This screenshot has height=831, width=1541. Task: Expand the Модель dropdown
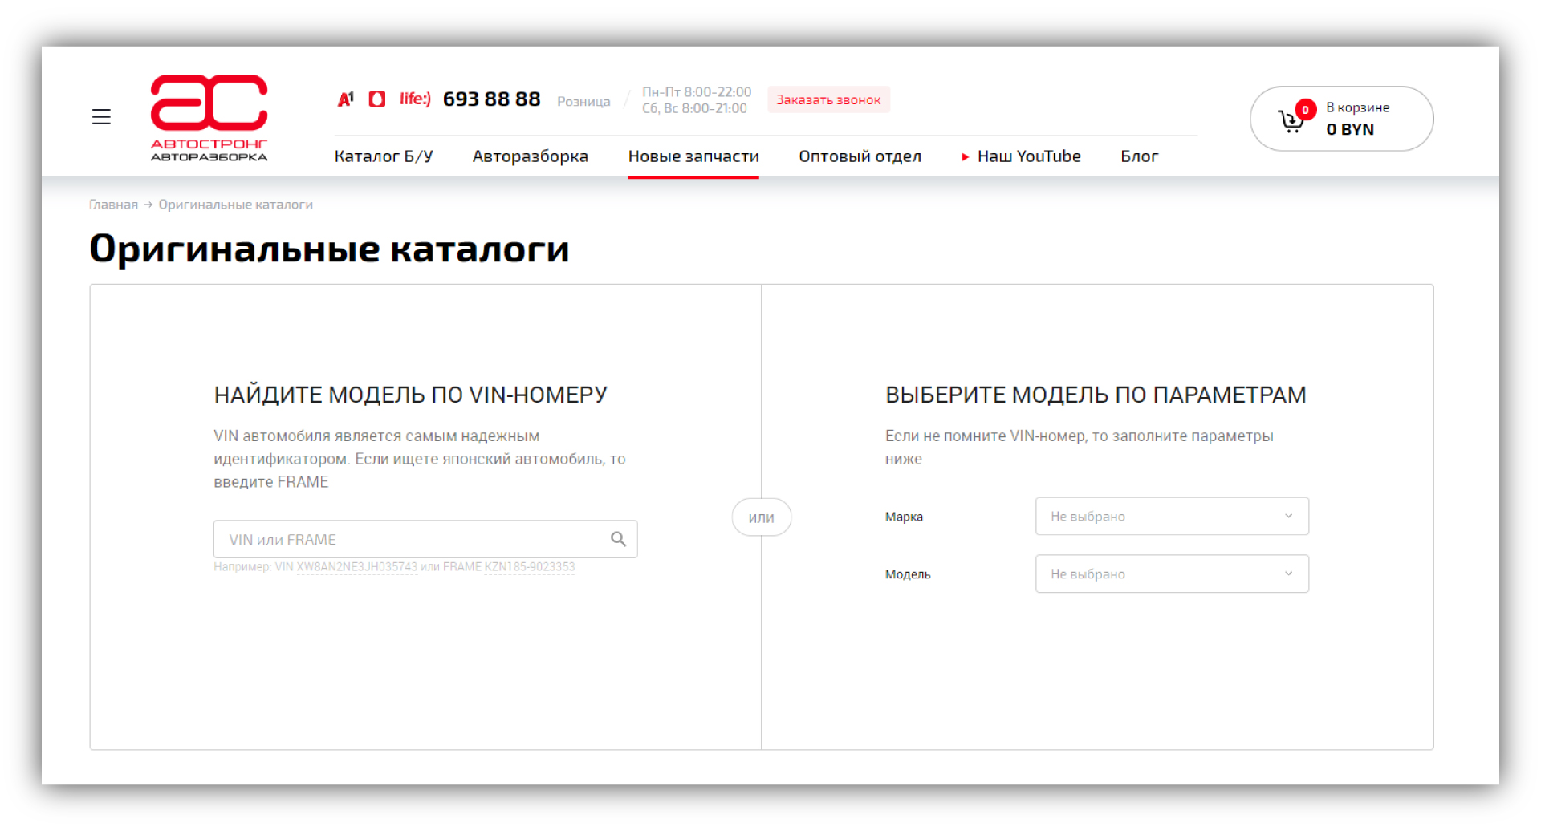click(x=1171, y=574)
